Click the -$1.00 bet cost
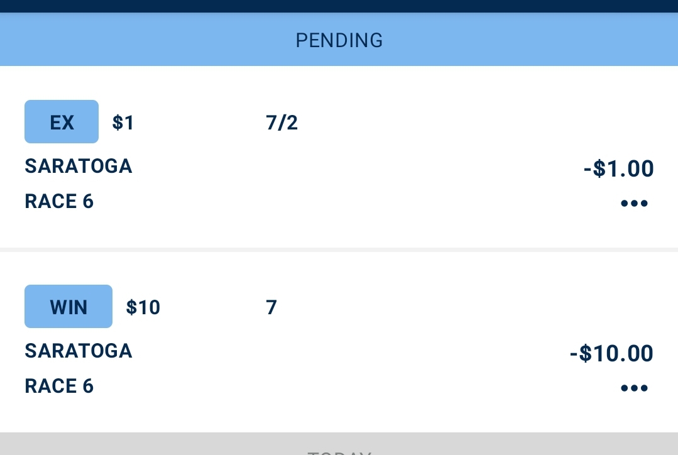 coord(619,168)
